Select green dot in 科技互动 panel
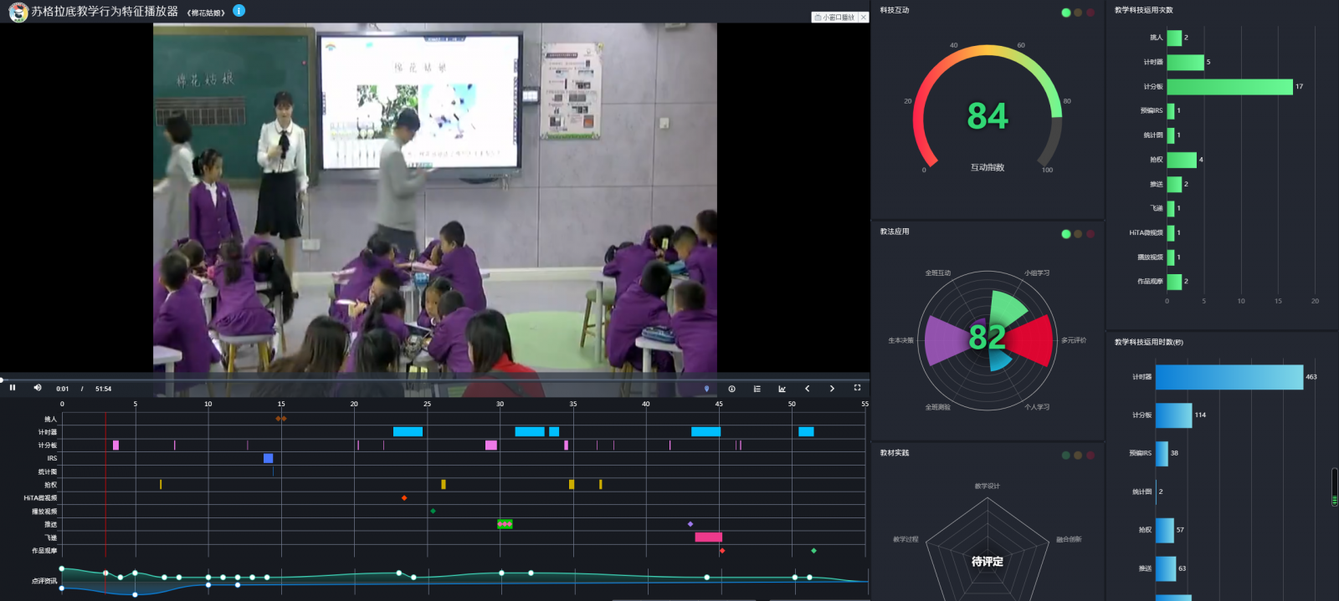Image resolution: width=1339 pixels, height=601 pixels. (1065, 13)
